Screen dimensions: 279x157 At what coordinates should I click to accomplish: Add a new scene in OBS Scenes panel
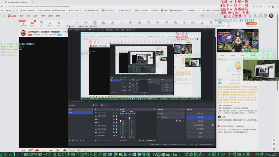pyautogui.click(x=70, y=141)
